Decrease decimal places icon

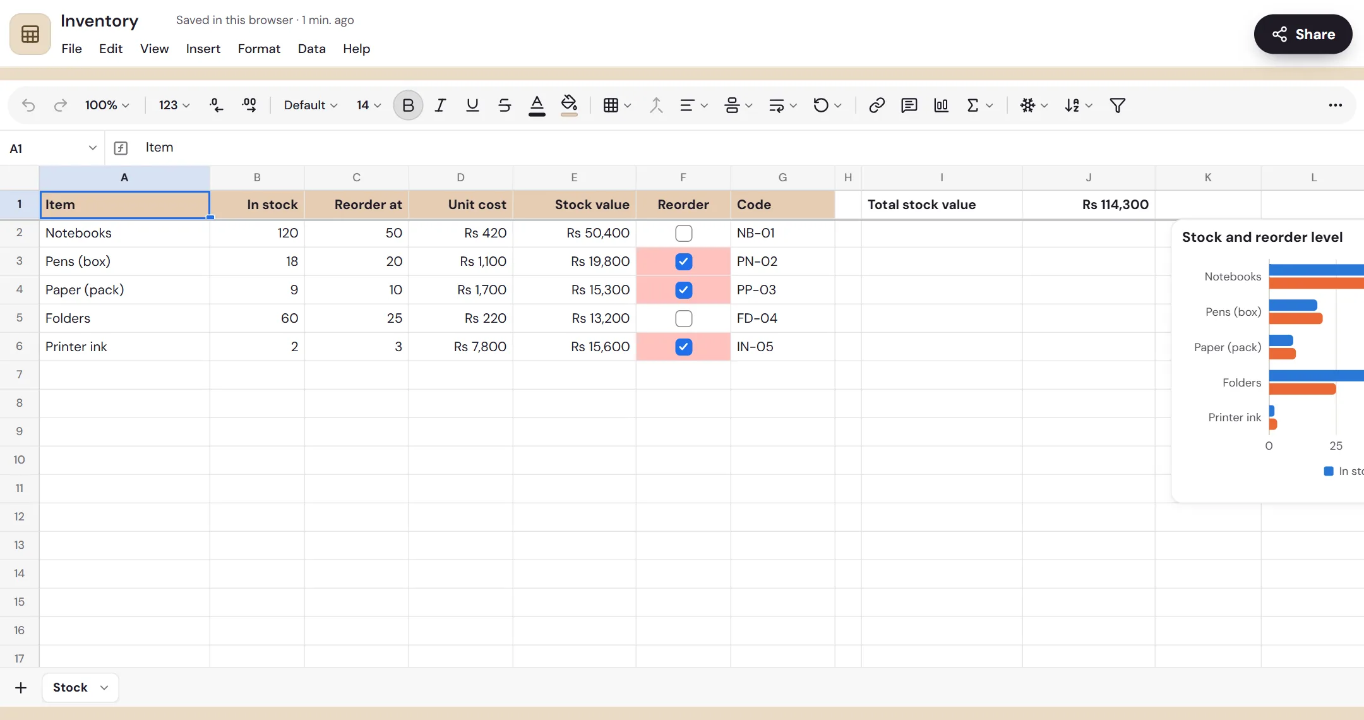(217, 105)
